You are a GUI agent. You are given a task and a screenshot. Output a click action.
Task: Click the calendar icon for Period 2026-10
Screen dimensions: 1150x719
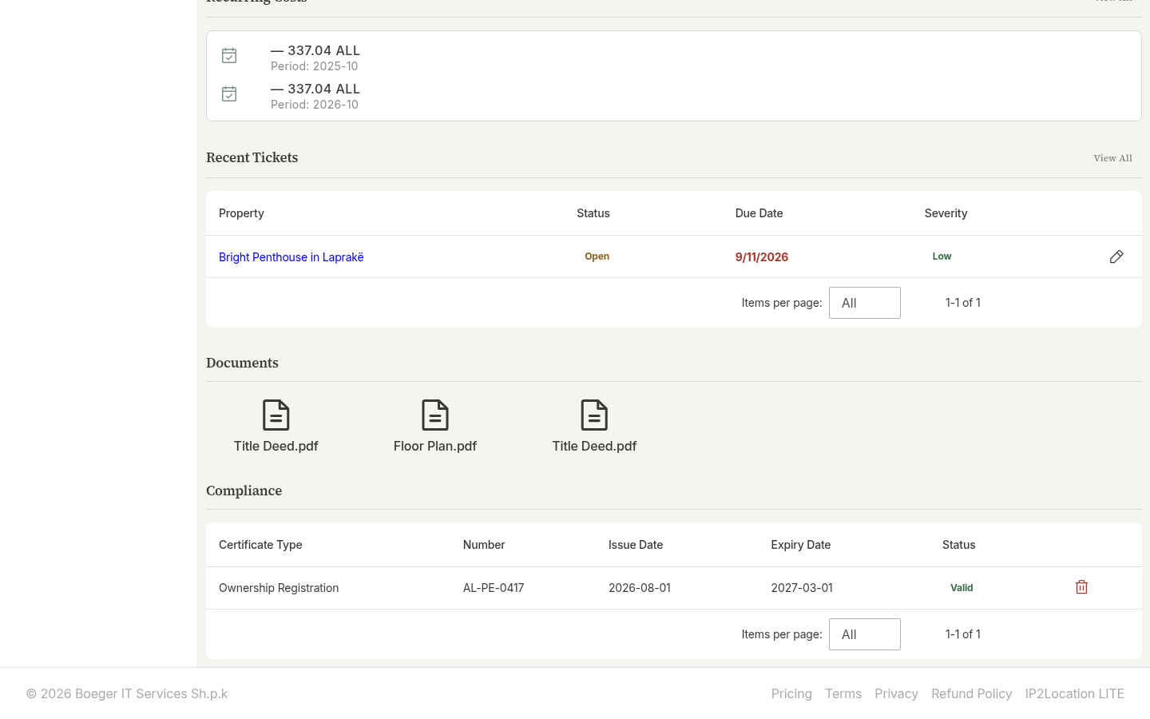tap(229, 94)
